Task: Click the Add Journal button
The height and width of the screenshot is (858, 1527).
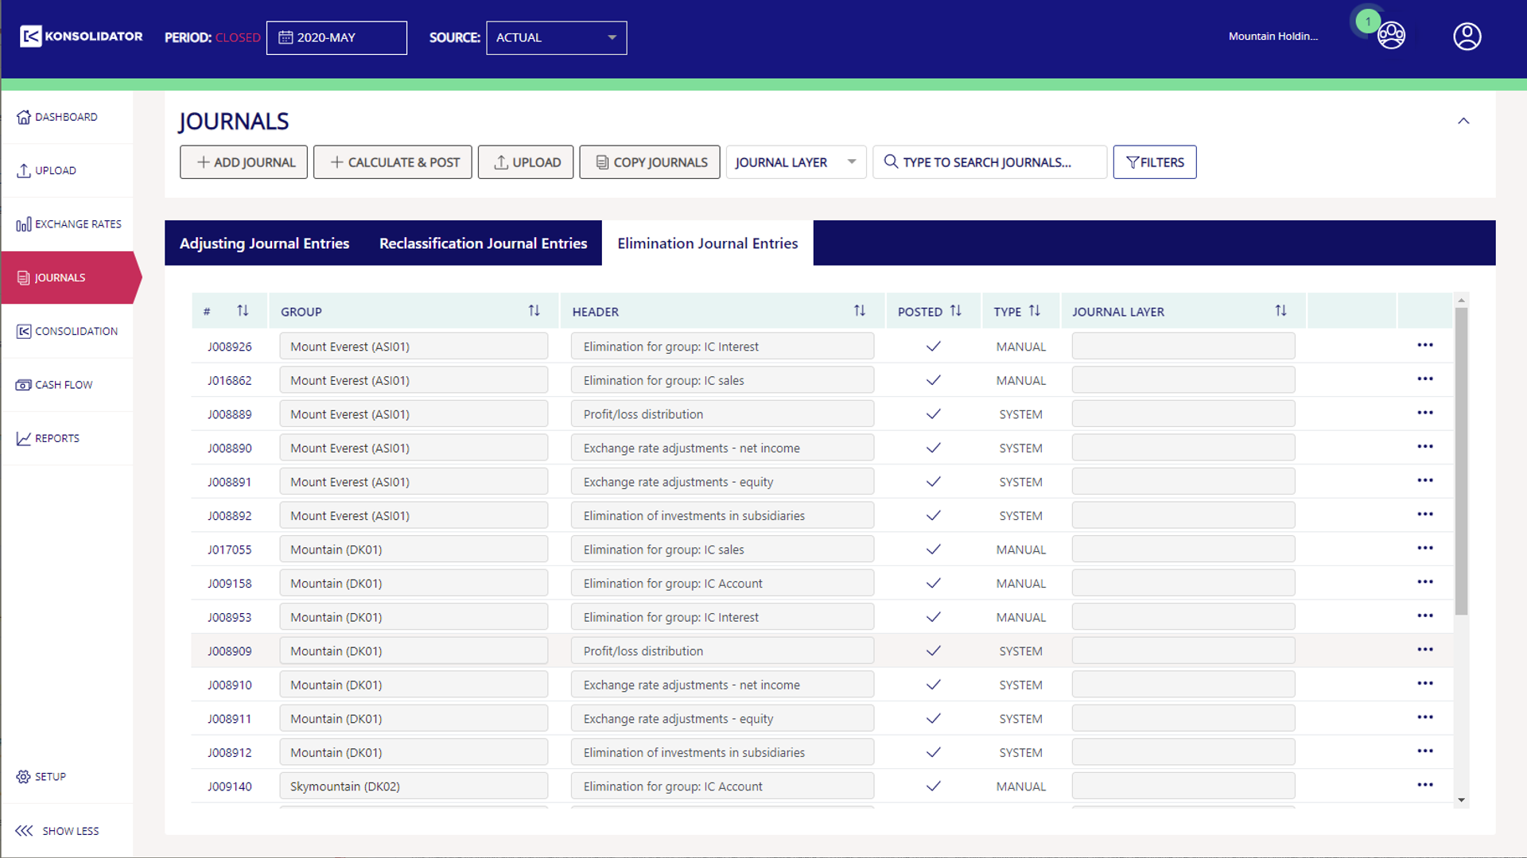Action: click(x=243, y=162)
